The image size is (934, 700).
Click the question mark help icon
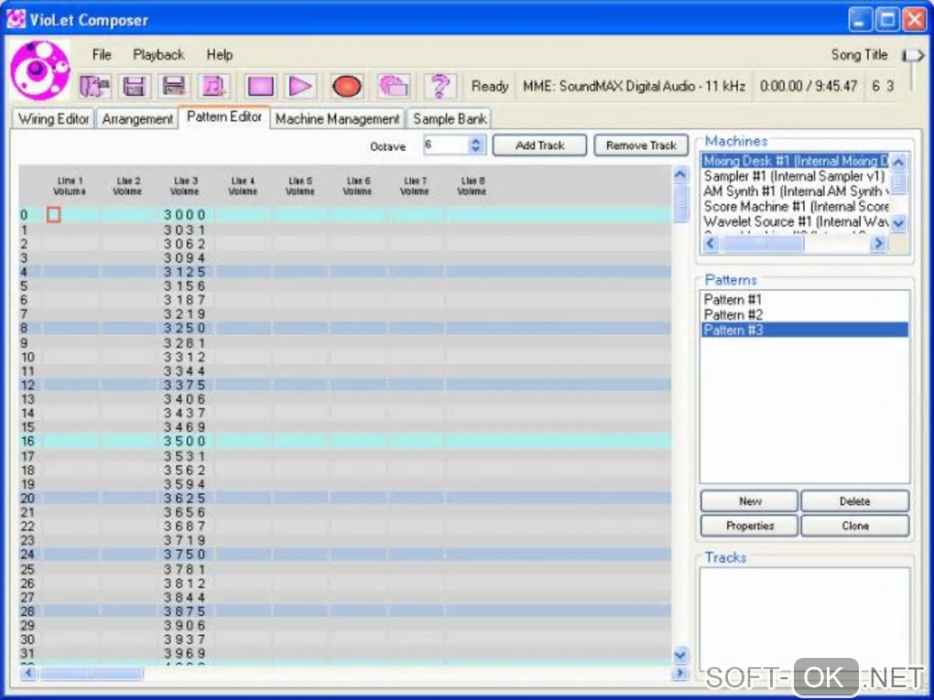tap(440, 86)
